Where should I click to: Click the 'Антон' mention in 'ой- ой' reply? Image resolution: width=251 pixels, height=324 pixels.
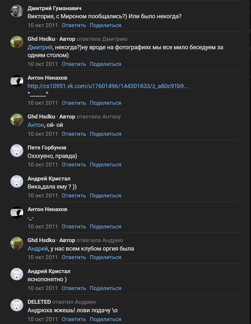click(x=36, y=125)
